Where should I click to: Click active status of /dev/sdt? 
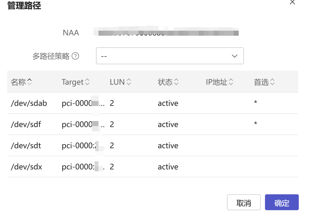[x=168, y=146]
